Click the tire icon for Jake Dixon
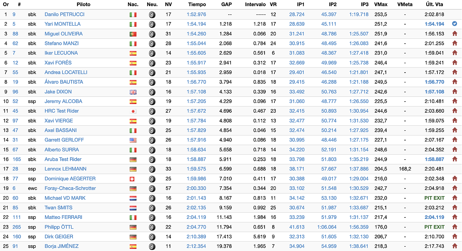This screenshot has width=462, height=251. coord(152,91)
